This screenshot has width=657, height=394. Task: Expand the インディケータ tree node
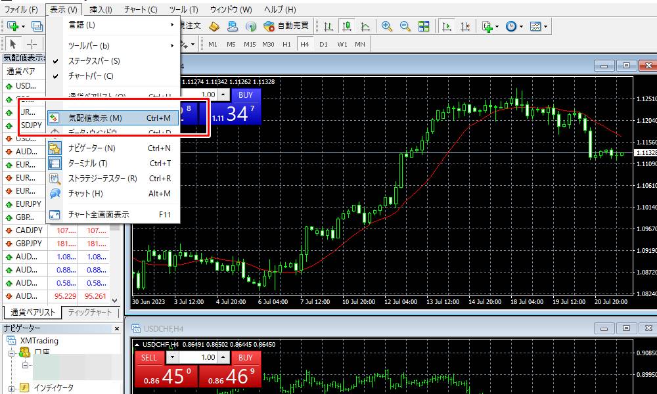pos(12,387)
